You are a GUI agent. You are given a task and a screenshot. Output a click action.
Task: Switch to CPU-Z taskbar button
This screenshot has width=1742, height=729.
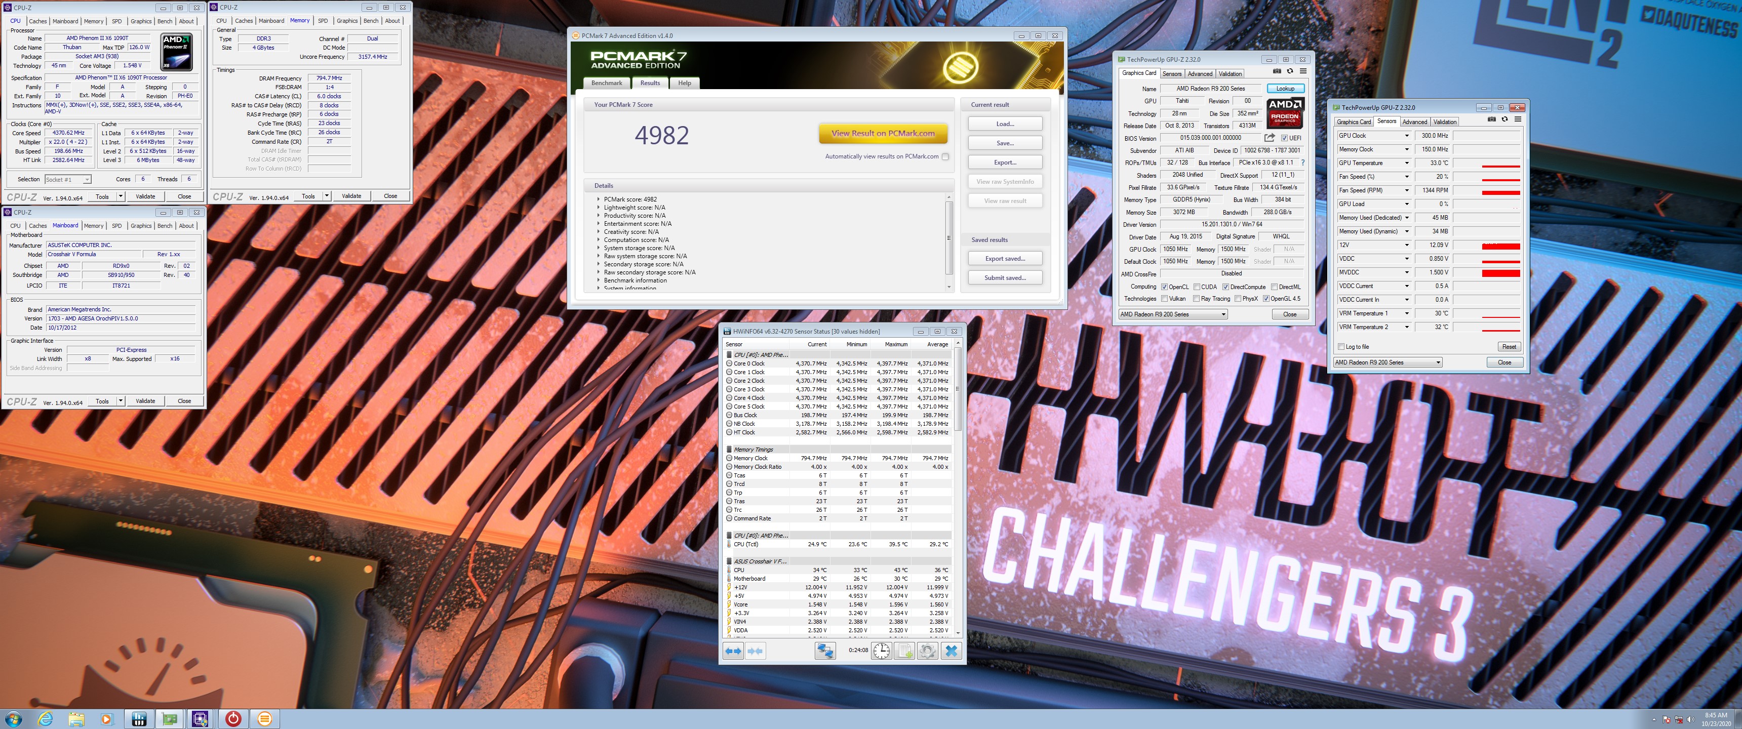(201, 719)
